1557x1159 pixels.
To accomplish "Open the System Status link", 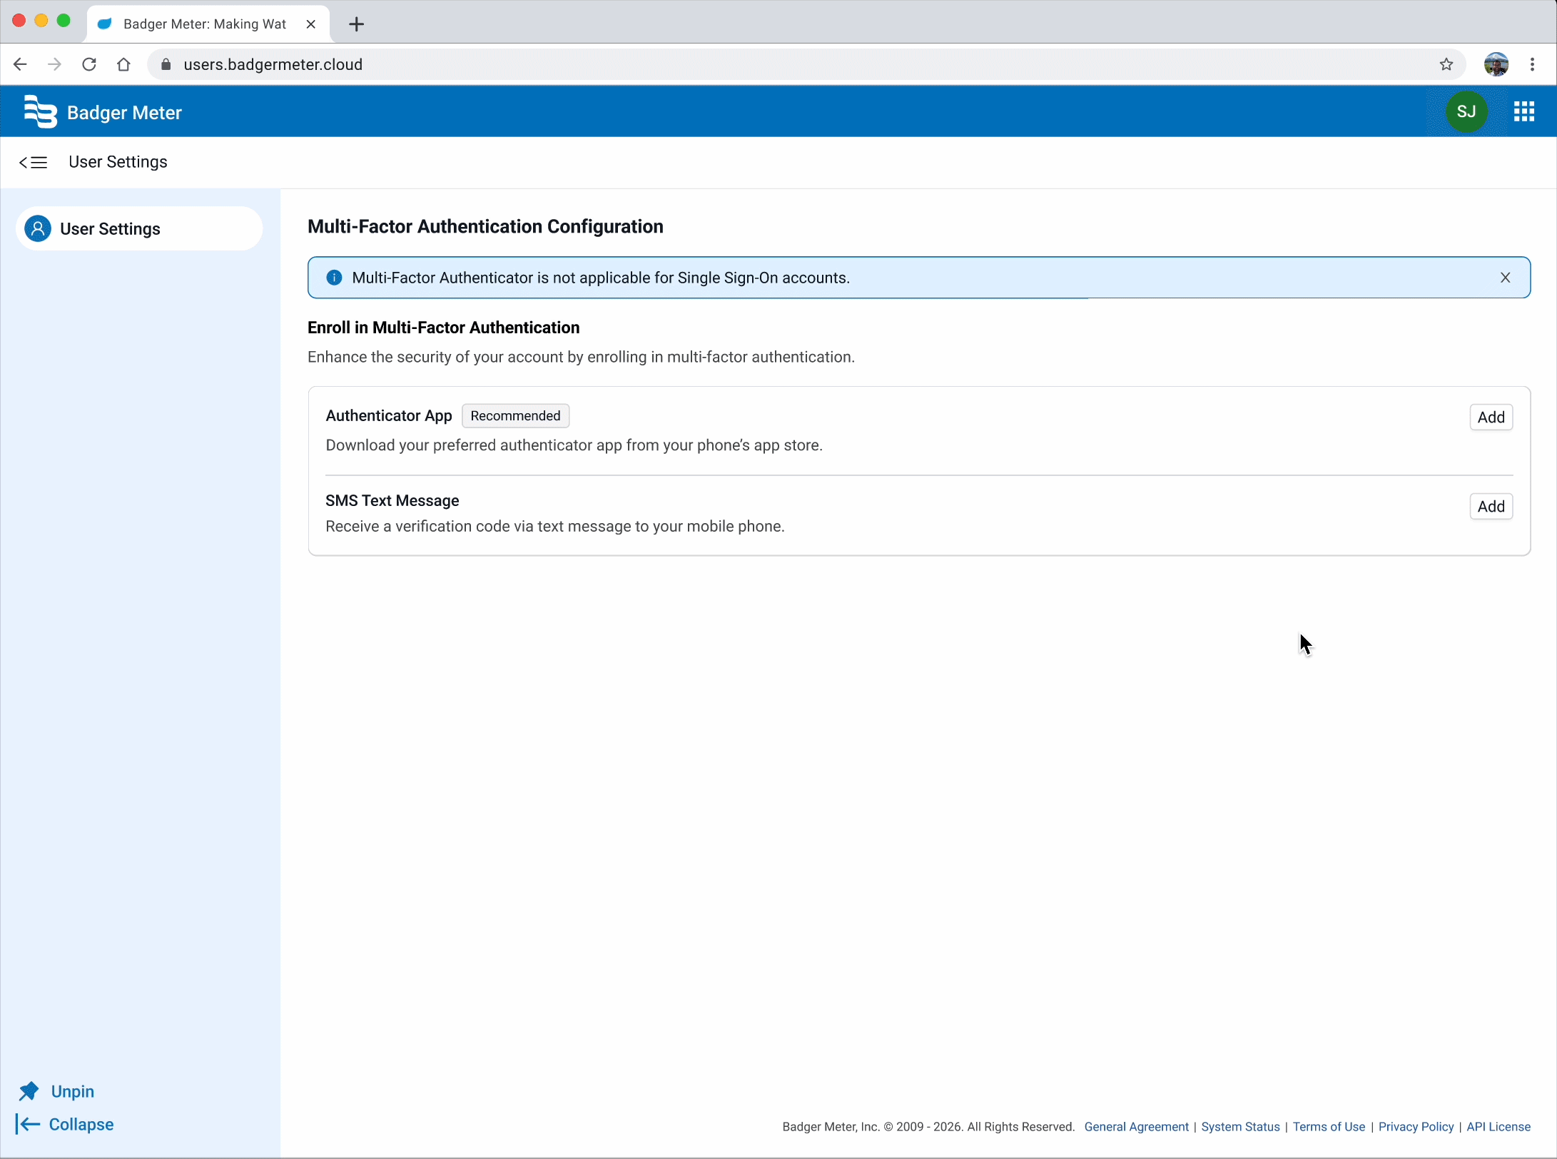I will click(x=1240, y=1127).
